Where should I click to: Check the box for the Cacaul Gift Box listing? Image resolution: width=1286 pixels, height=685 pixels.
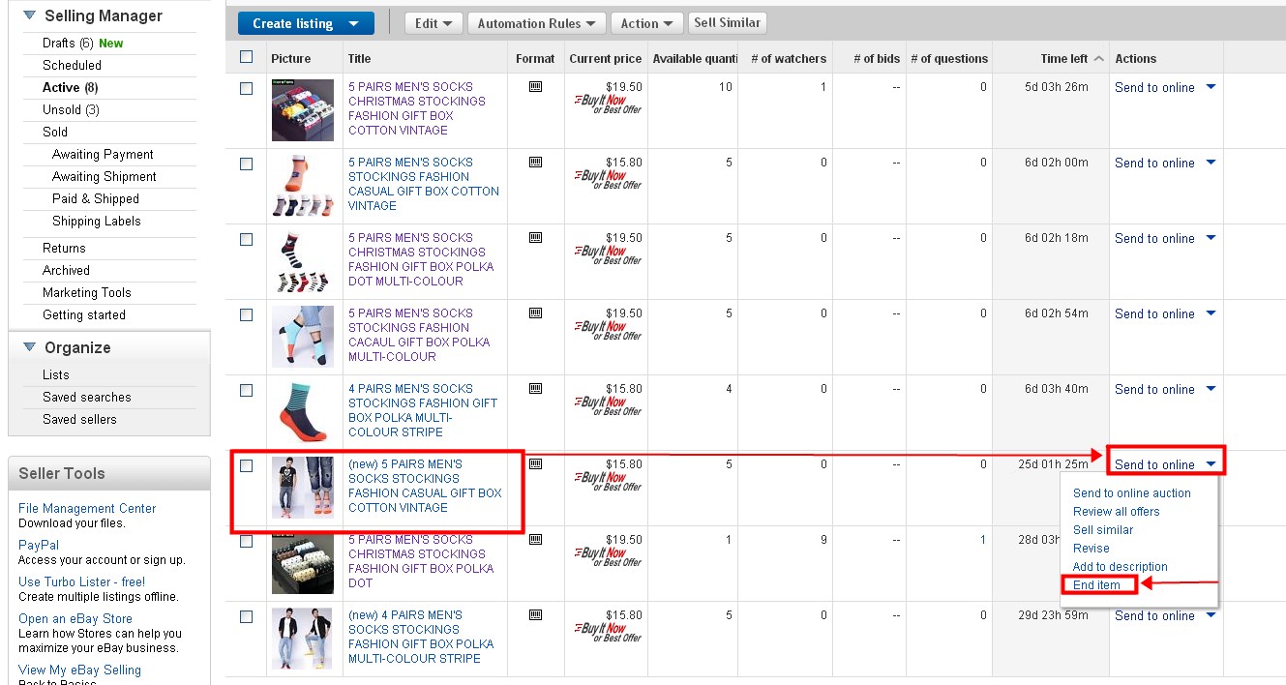(x=246, y=314)
